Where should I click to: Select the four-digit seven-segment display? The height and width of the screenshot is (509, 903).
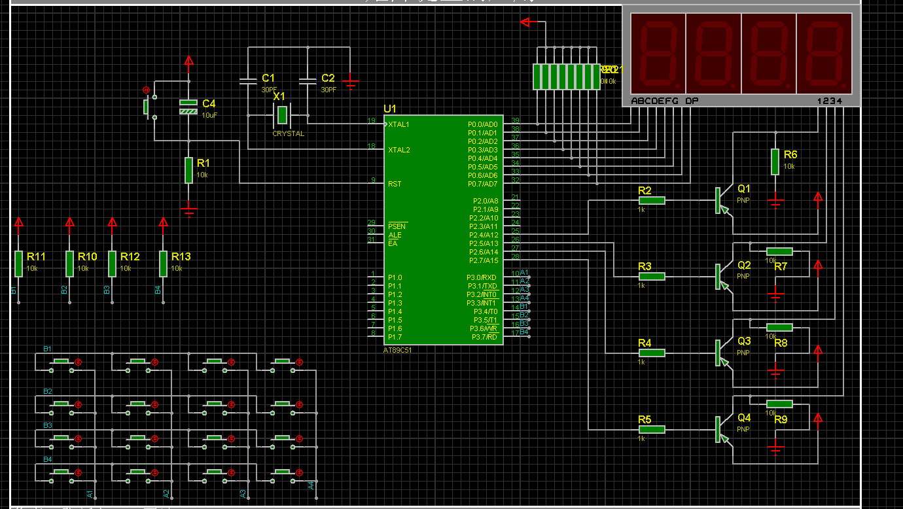pyautogui.click(x=741, y=56)
